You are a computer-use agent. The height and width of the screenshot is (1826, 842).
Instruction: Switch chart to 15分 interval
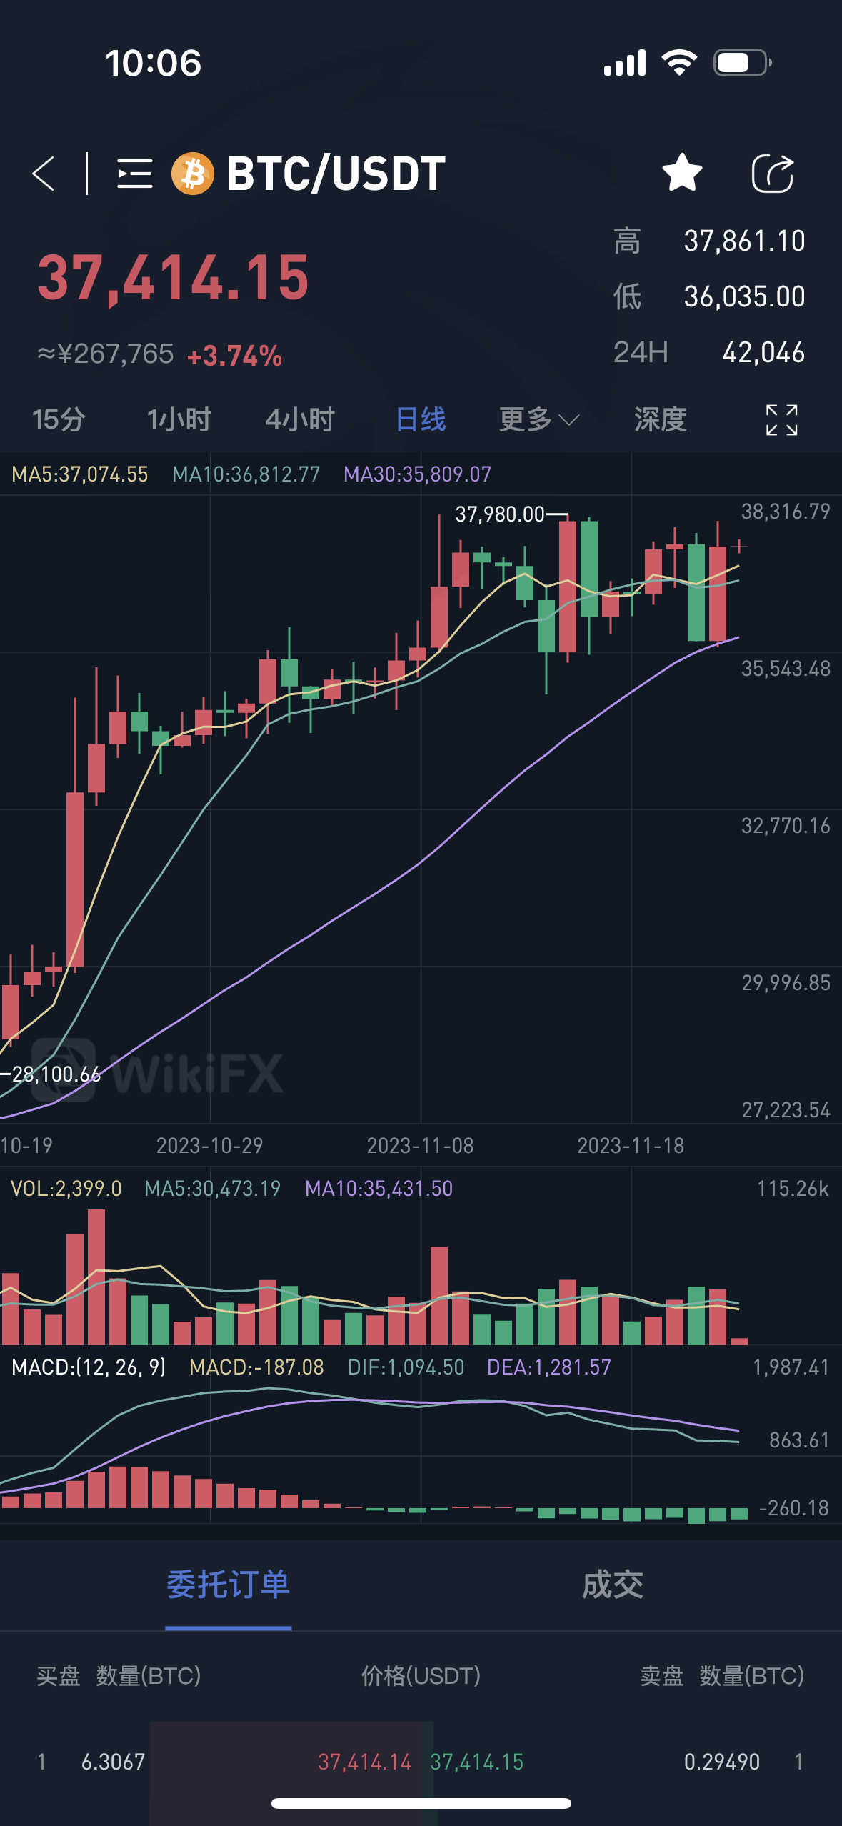[x=59, y=419]
